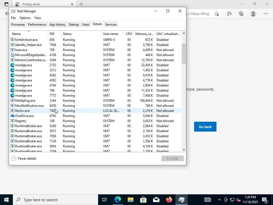Open the File menu in Task Manager
Viewport: 273px width, 205px height.
tap(13, 18)
